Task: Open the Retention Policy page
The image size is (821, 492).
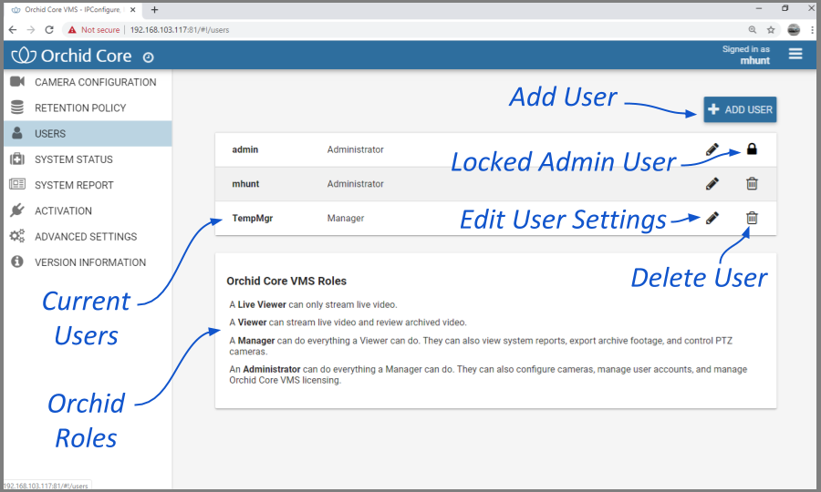Action: (x=88, y=108)
